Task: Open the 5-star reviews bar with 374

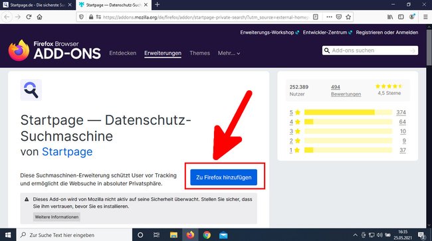Action: [x=348, y=112]
